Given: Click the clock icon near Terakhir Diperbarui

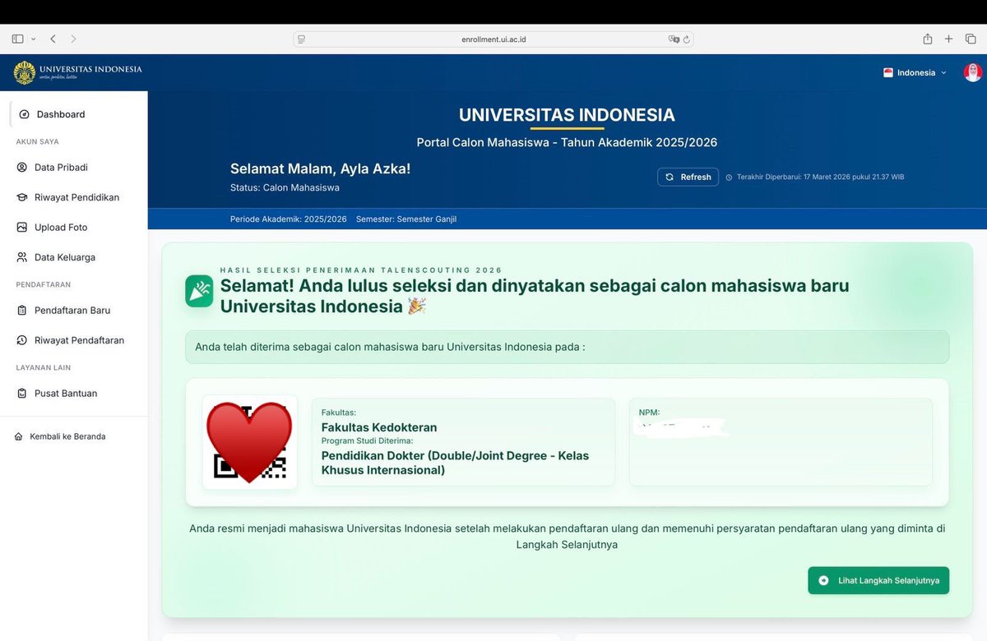Looking at the screenshot, I should (x=729, y=177).
